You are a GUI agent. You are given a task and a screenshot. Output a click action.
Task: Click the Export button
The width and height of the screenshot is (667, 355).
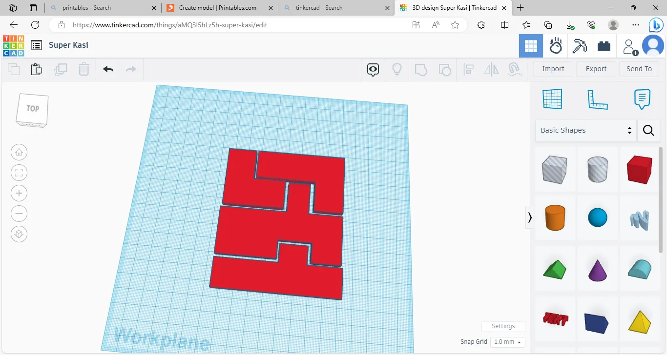pyautogui.click(x=596, y=69)
